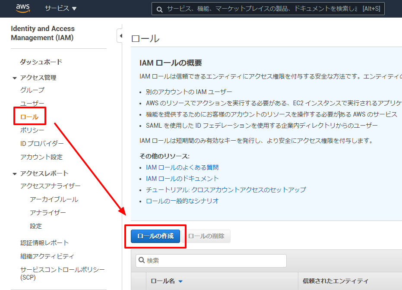402x290 pixels.
Task: Open サービスコントロールポリシー (SCP)
Action: 63,273
